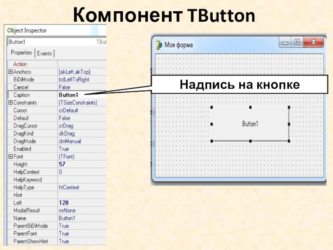Select the Cancel property name
The height and width of the screenshot is (250, 333).
pos(21,87)
